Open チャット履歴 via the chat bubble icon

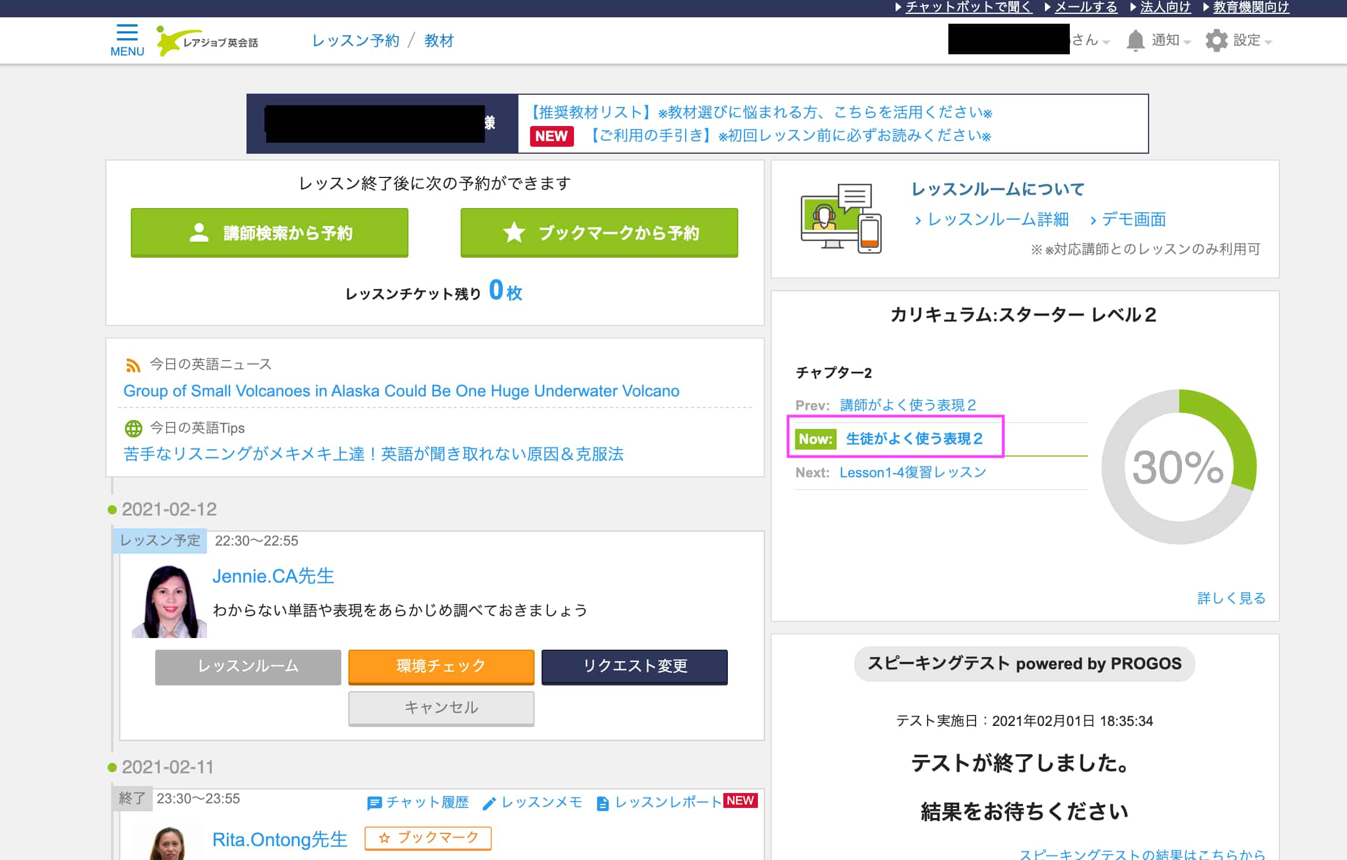[375, 802]
